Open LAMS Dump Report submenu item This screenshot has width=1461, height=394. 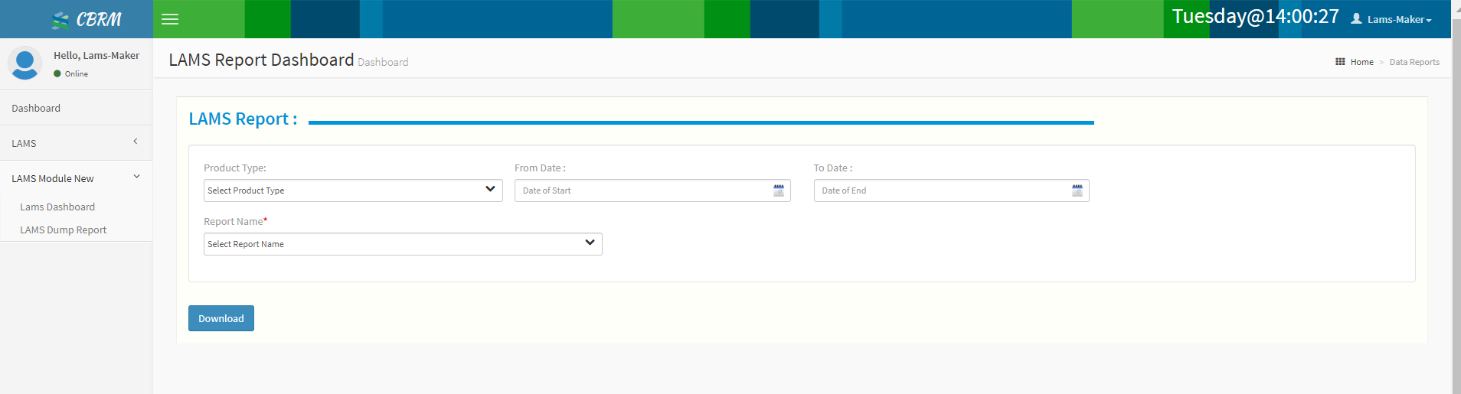click(x=63, y=230)
